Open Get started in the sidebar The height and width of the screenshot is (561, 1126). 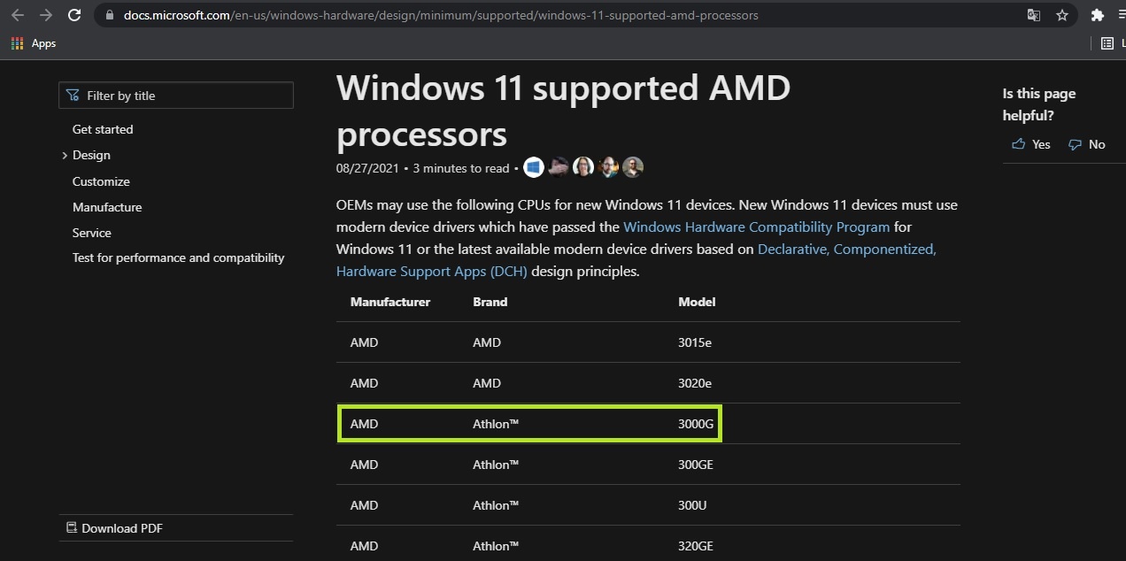[x=103, y=129]
